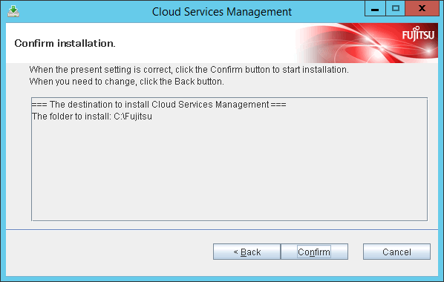Viewport: 444px width, 282px height.
Task: Cancel the installation wizard
Action: tap(396, 252)
